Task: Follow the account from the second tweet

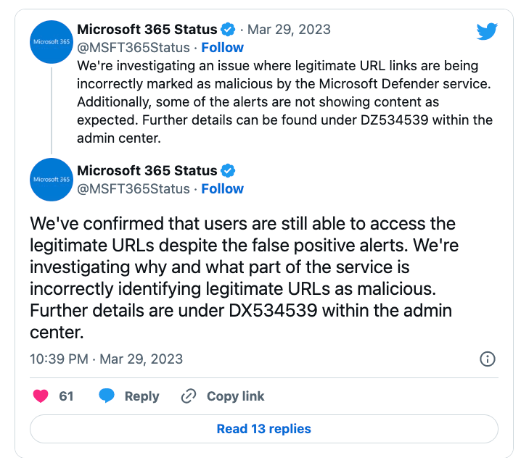Action: (222, 188)
